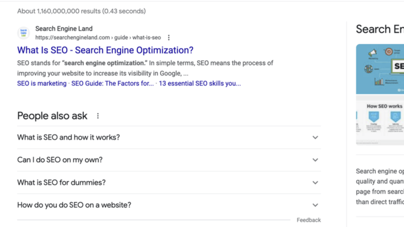Open the blue SEO illustration in the knowledge panel
Image resolution: width=404 pixels, height=227 pixels.
click(380, 69)
